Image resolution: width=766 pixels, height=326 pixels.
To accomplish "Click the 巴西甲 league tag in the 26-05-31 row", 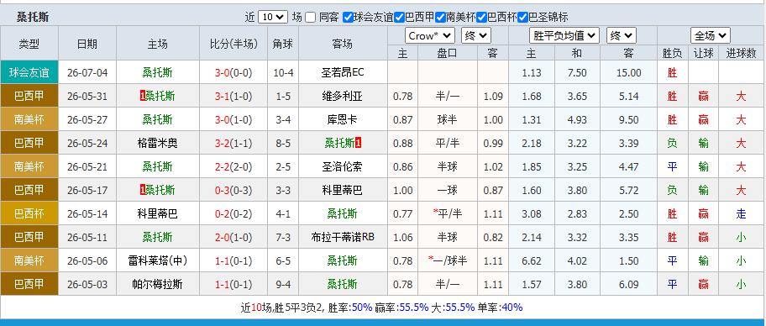I will pos(29,97).
